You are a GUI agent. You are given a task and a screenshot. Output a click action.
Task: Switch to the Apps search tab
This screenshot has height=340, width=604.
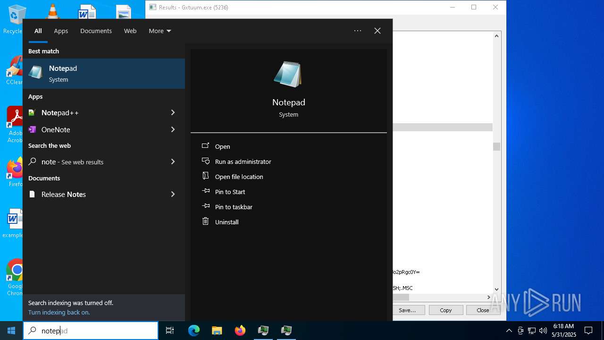pyautogui.click(x=61, y=31)
